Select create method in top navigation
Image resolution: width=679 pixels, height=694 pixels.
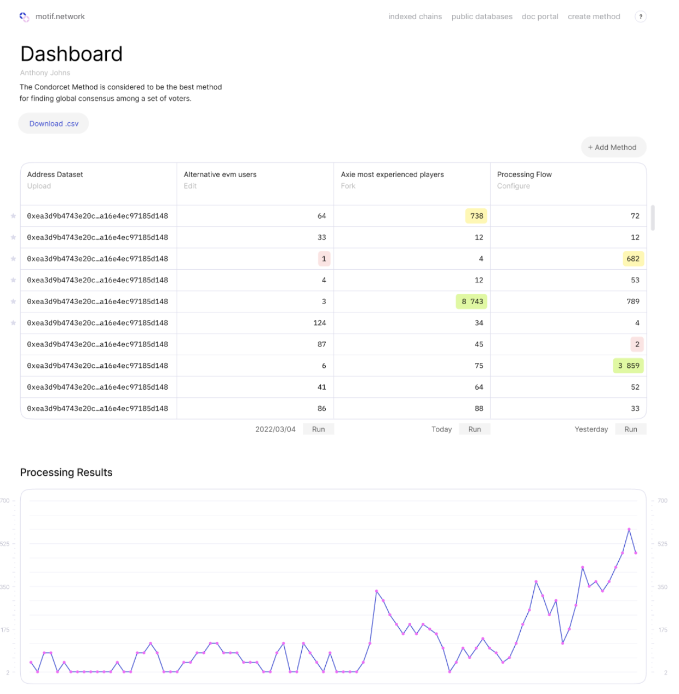[x=594, y=17]
